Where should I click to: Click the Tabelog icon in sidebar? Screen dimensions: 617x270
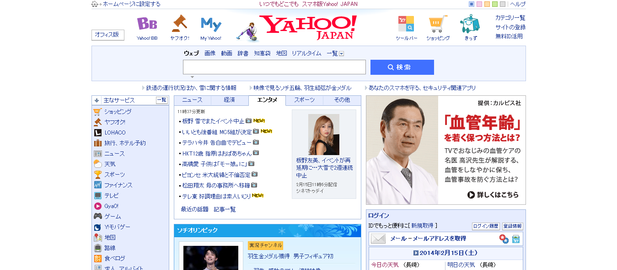[x=97, y=259]
